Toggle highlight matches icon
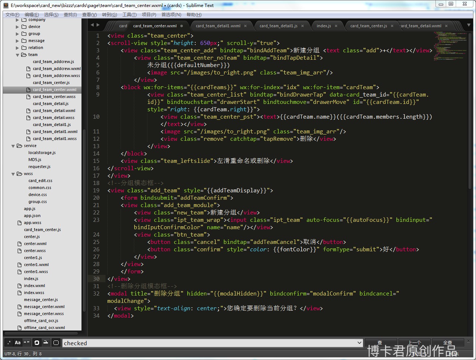 (x=56, y=343)
